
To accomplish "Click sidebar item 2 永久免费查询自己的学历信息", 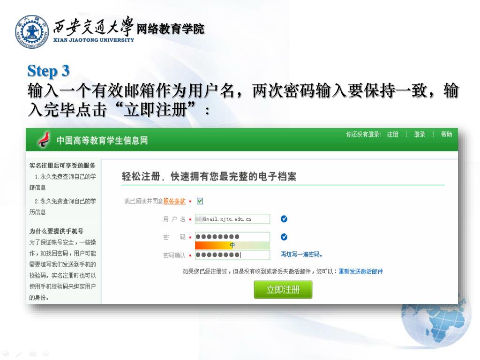I will click(x=62, y=206).
